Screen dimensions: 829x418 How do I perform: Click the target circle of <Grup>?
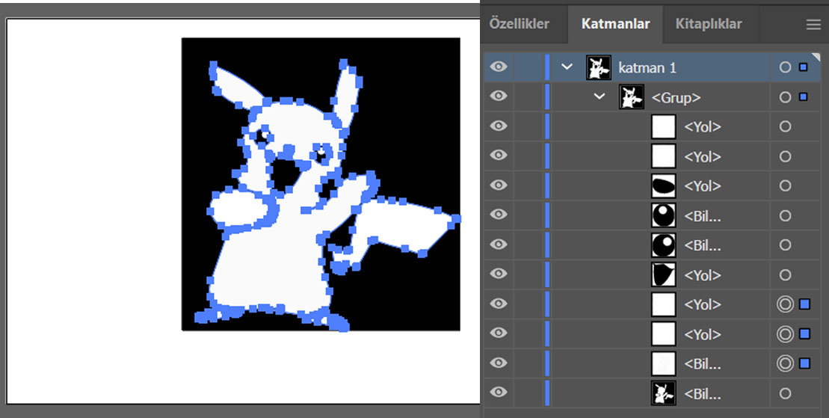tap(785, 96)
